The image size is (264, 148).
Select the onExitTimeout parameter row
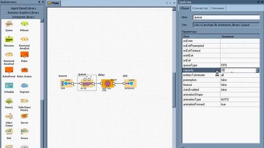pos(221,51)
